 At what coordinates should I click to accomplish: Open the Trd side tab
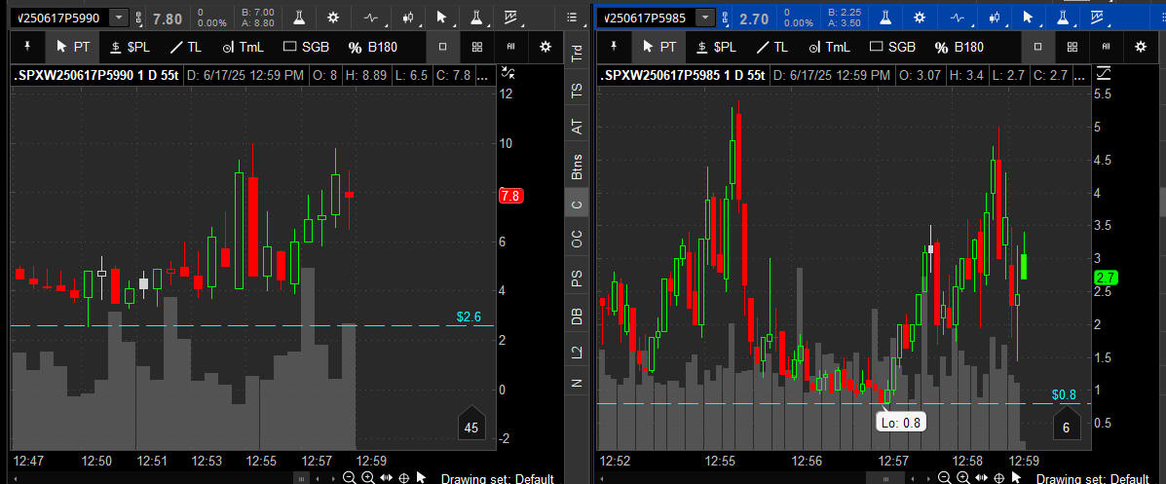577,56
